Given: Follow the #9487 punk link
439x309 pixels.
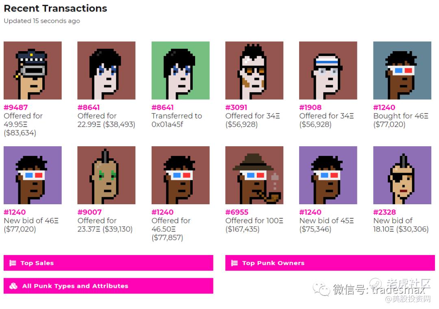Looking at the screenshot, I should [16, 107].
